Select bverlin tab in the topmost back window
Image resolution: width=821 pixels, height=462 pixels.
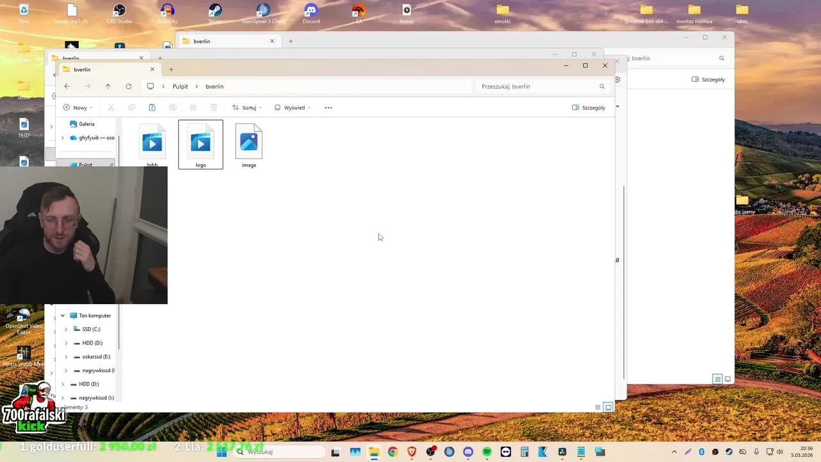[228, 41]
